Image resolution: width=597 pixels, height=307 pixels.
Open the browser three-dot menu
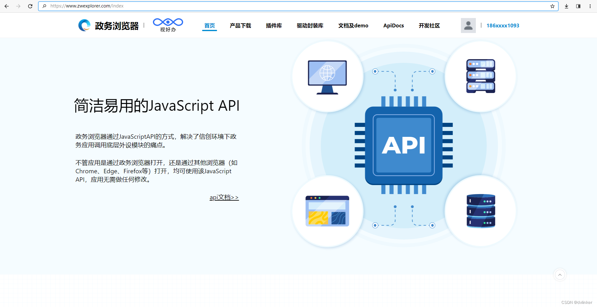[x=590, y=6]
